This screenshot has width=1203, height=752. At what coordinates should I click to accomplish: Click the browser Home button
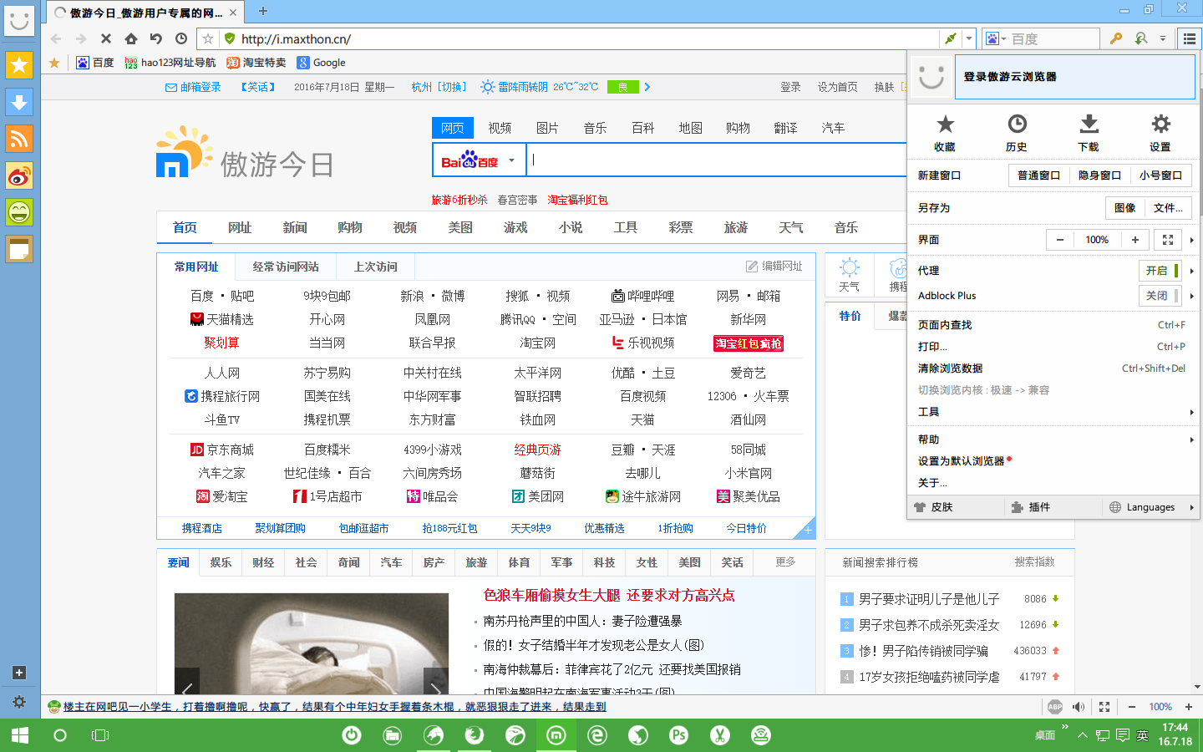point(131,38)
